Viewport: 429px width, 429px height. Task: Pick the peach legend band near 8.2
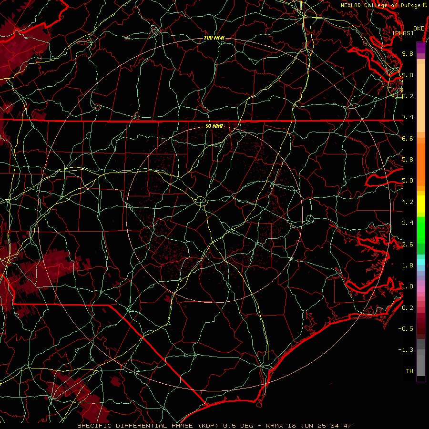(x=421, y=98)
